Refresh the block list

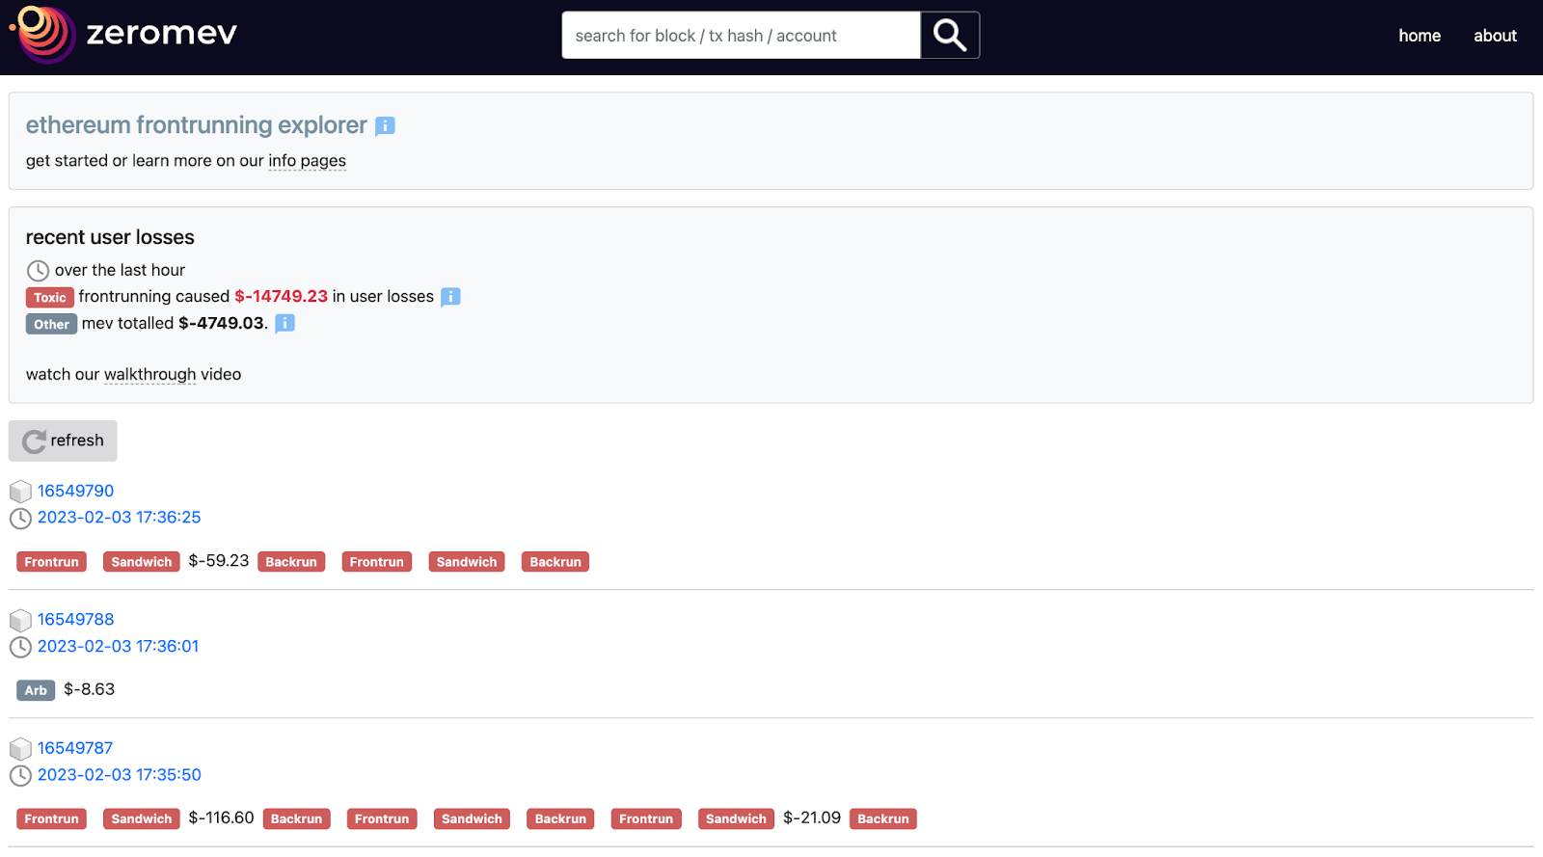[63, 441]
